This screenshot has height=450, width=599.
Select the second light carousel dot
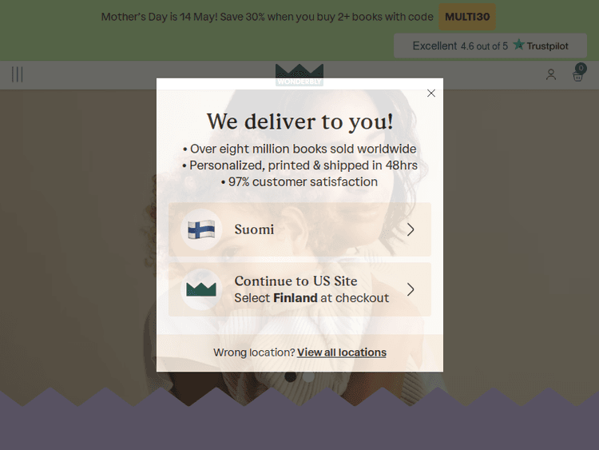[308, 376]
